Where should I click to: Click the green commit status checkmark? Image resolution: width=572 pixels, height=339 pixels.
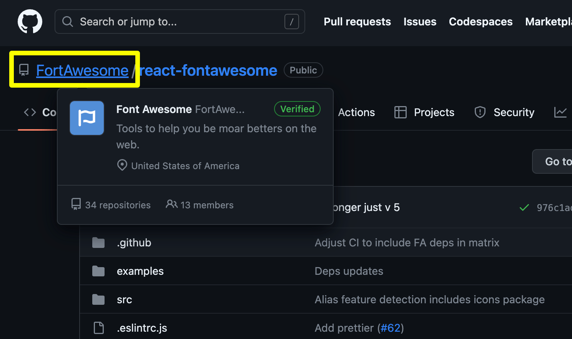(524, 208)
